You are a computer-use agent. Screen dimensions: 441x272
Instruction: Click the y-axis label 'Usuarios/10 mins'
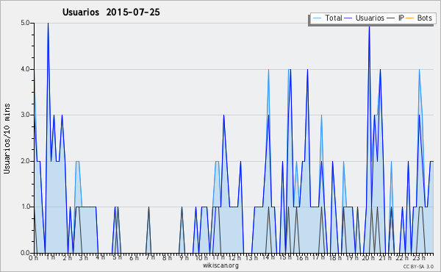coord(7,138)
